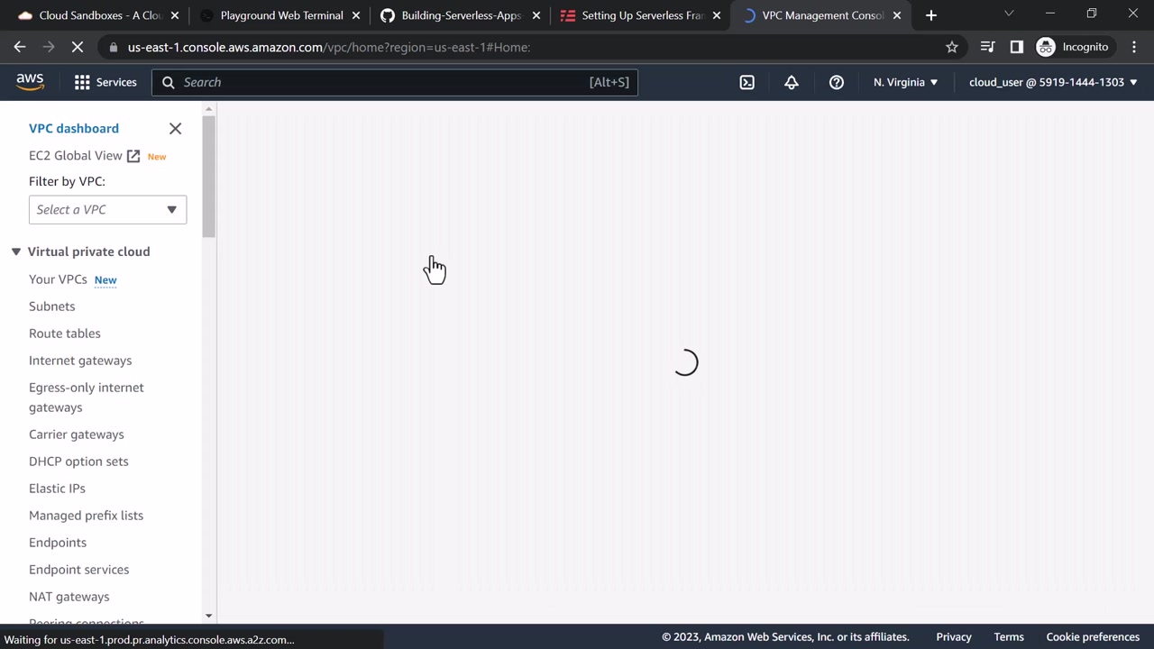Close the VPC Management Console tab
Screen dimensions: 1154x649
(x=897, y=15)
